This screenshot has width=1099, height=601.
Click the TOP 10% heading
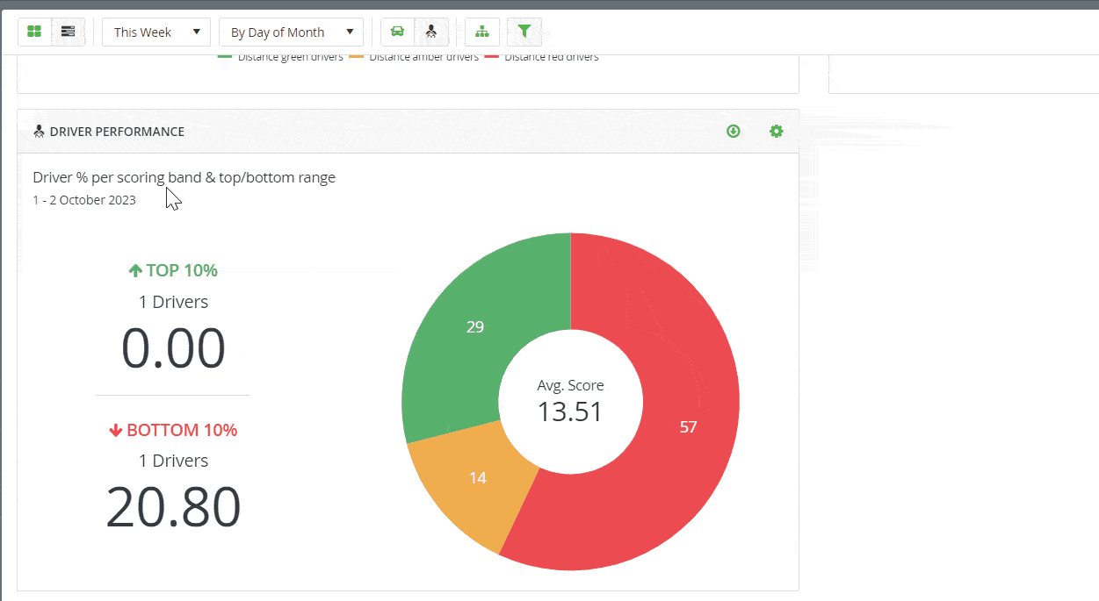[x=173, y=270]
